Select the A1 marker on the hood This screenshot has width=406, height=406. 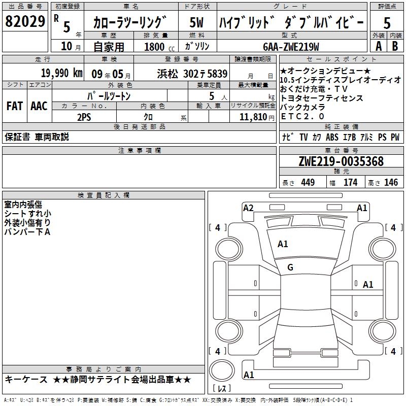click(283, 244)
